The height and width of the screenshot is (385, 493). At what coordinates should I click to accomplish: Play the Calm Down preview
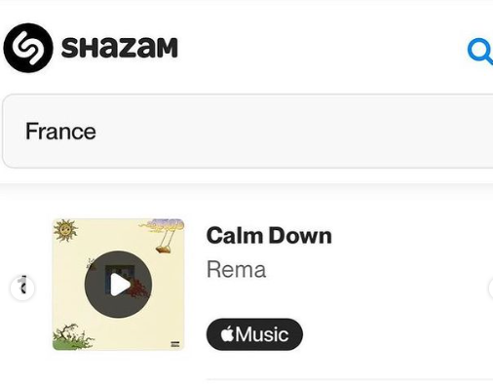[118, 285]
